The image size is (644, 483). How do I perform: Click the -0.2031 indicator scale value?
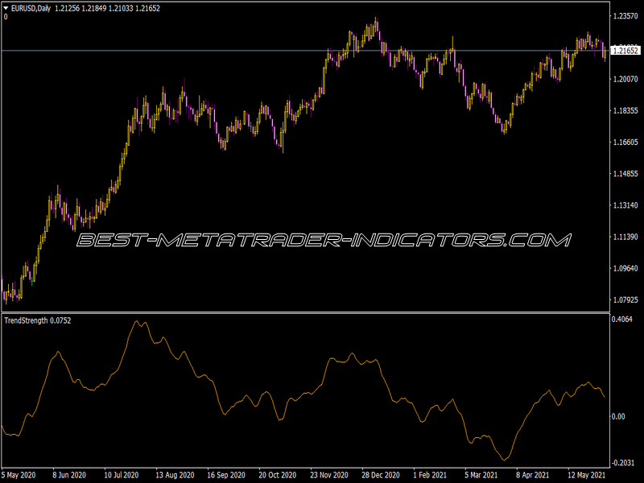point(622,463)
